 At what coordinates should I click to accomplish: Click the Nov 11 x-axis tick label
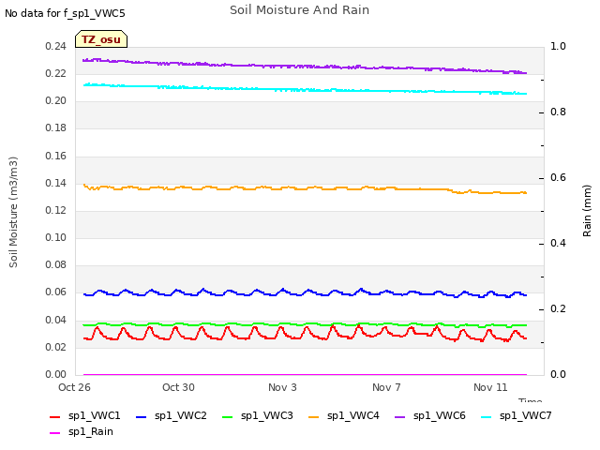point(490,387)
